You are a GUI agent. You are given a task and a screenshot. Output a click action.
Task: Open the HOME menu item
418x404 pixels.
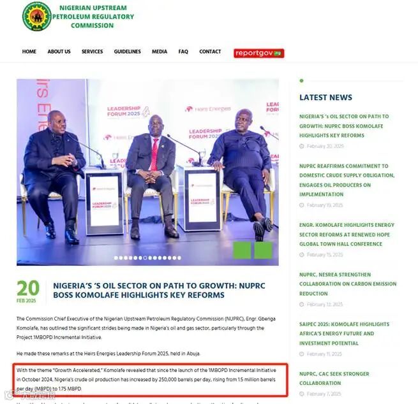click(29, 52)
